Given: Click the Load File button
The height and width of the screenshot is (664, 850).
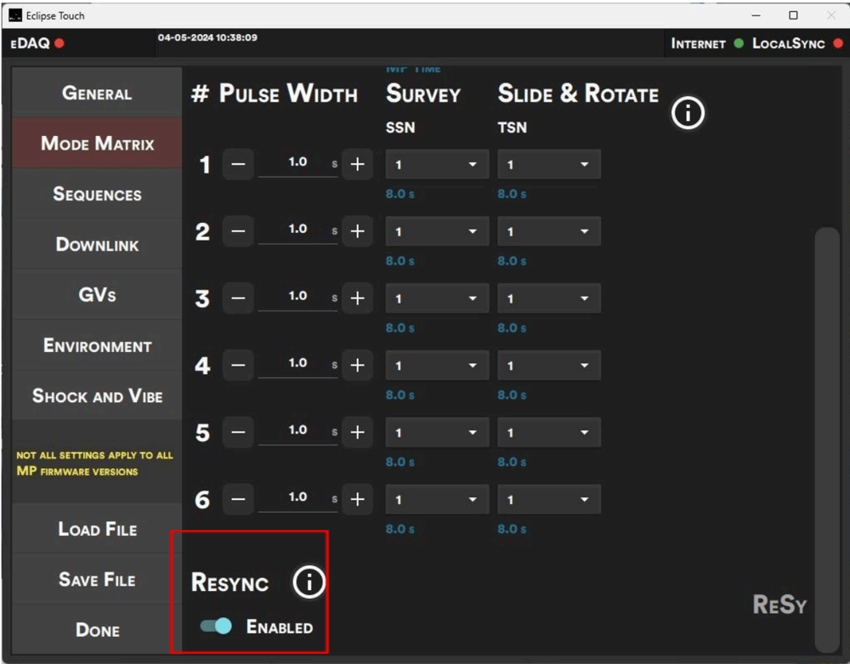Looking at the screenshot, I should pos(97,530).
